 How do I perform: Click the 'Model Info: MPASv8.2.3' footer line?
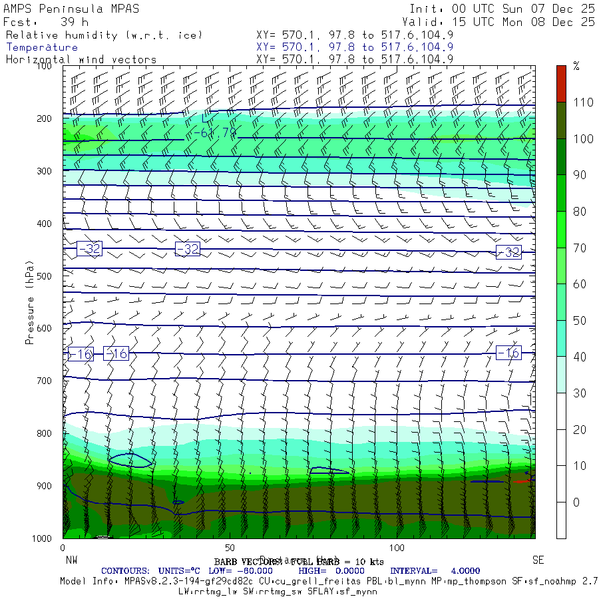329,581
